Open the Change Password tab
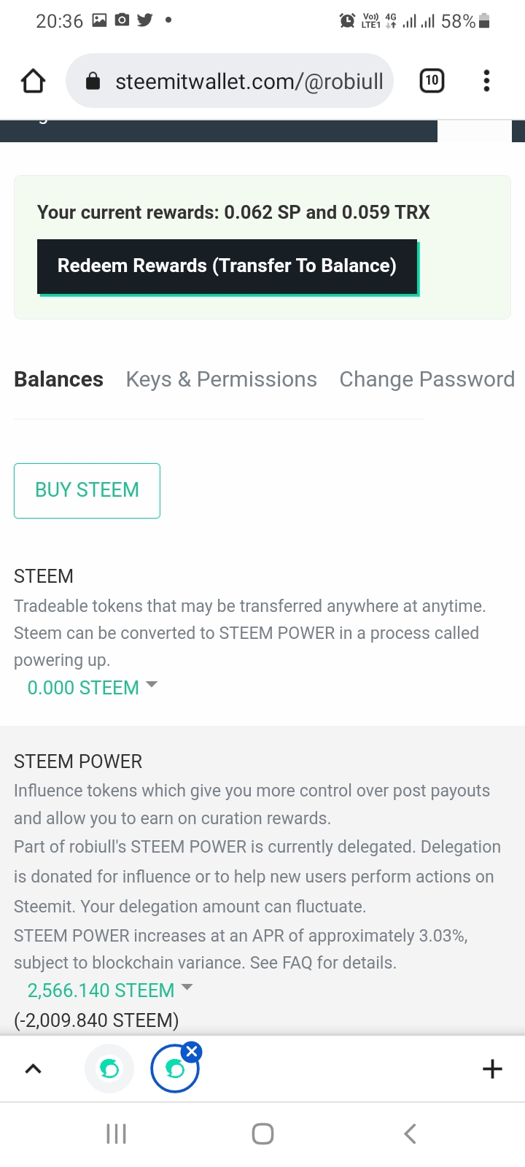The width and height of the screenshot is (525, 1167). (x=427, y=379)
